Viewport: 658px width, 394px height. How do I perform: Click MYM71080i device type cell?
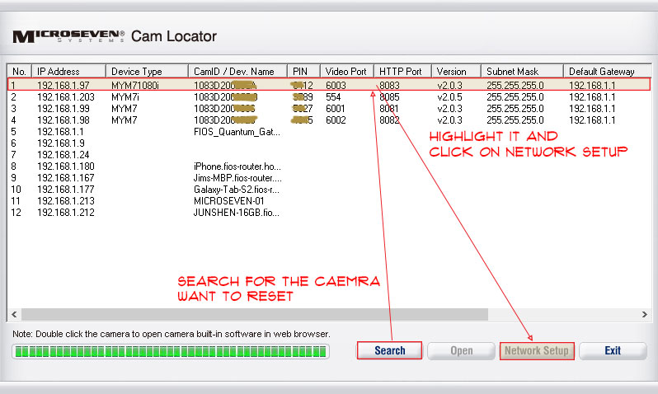click(x=135, y=85)
